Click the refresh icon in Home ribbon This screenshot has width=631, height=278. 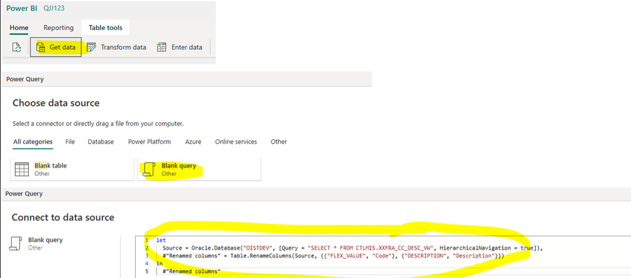(x=16, y=47)
